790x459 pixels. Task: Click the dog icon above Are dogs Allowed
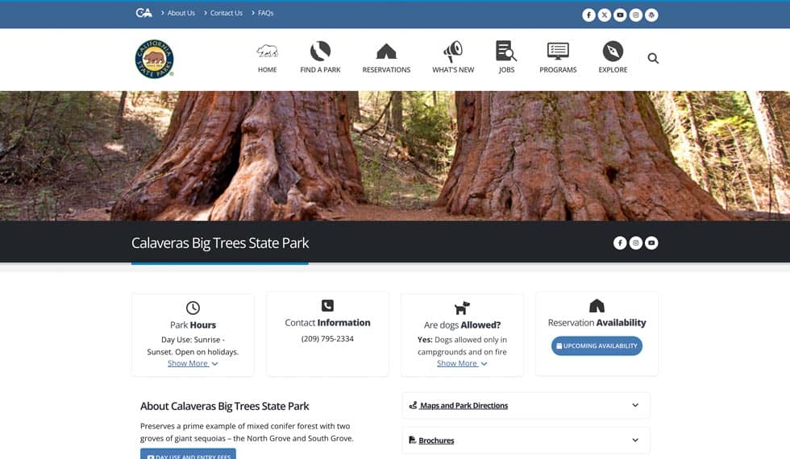coord(462,308)
